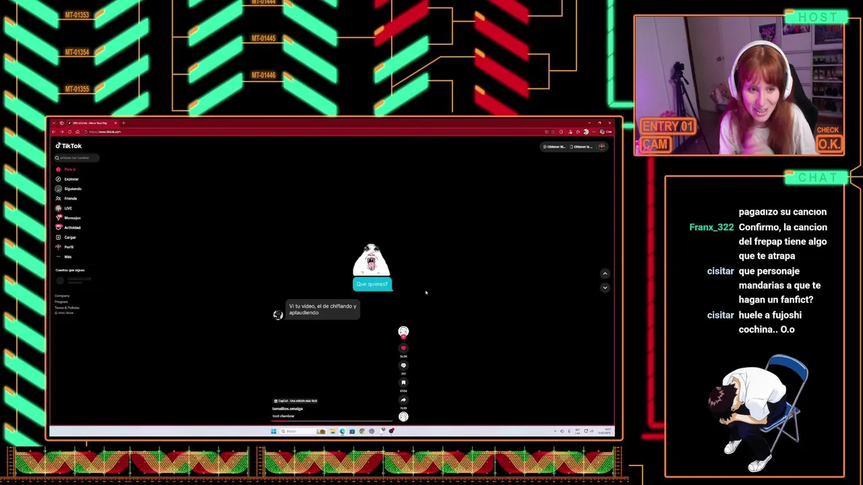Open the LIVE section in sidebar
The width and height of the screenshot is (863, 485).
[x=64, y=208]
